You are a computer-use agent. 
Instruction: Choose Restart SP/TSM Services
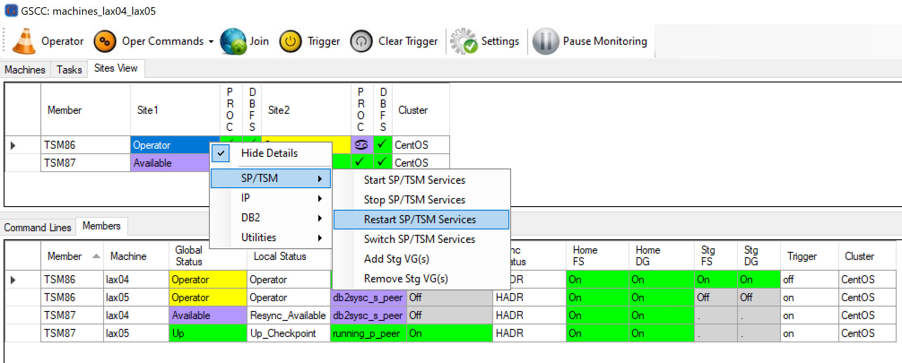[x=421, y=220]
